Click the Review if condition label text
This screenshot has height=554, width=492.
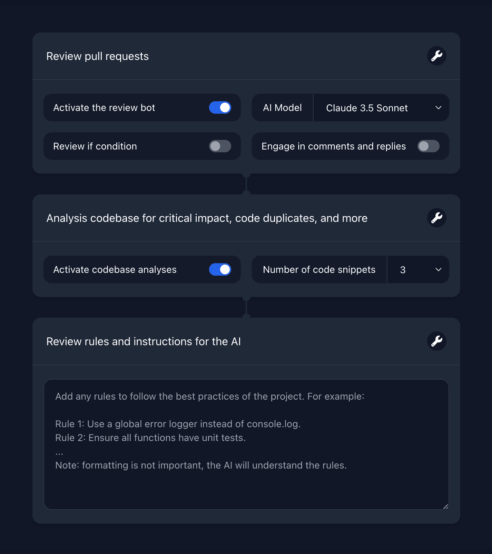[x=95, y=146]
